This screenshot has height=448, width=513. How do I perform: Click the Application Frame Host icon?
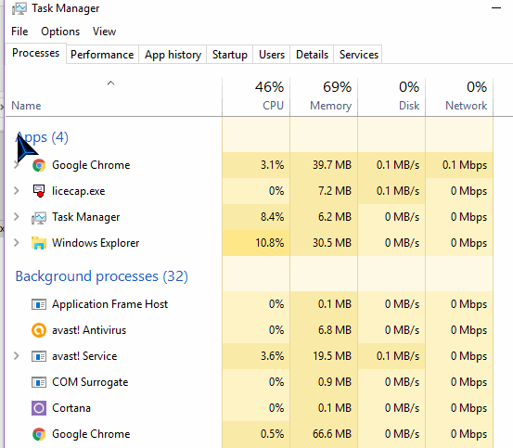tap(39, 304)
